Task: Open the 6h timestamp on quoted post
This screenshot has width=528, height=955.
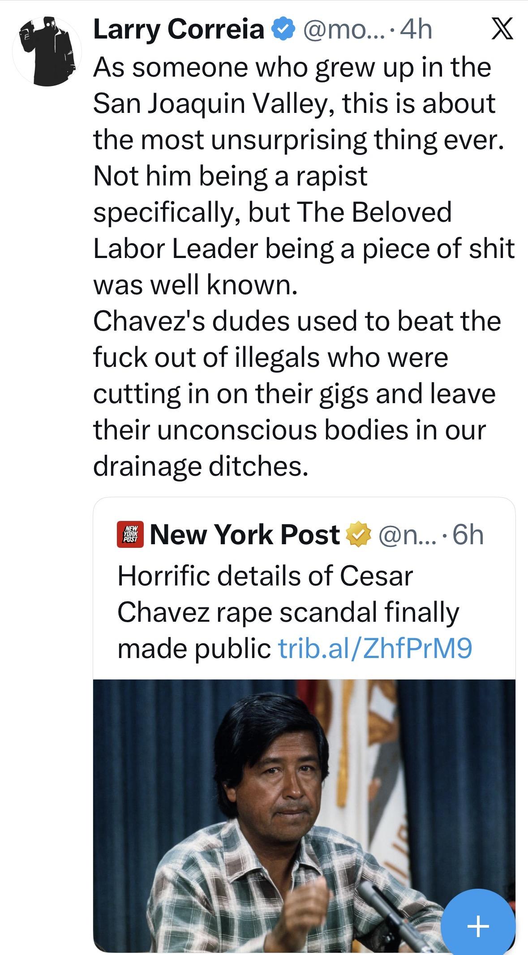Action: [468, 534]
